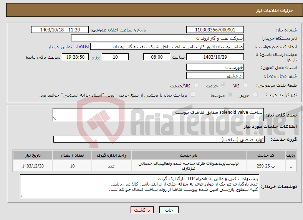Click the service name cell تولیدسایرمحصولات فلزی
This screenshot has height=220, width=303.
tap(189, 166)
